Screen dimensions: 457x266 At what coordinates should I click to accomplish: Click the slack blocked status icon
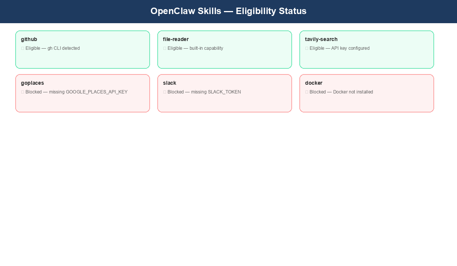point(165,92)
